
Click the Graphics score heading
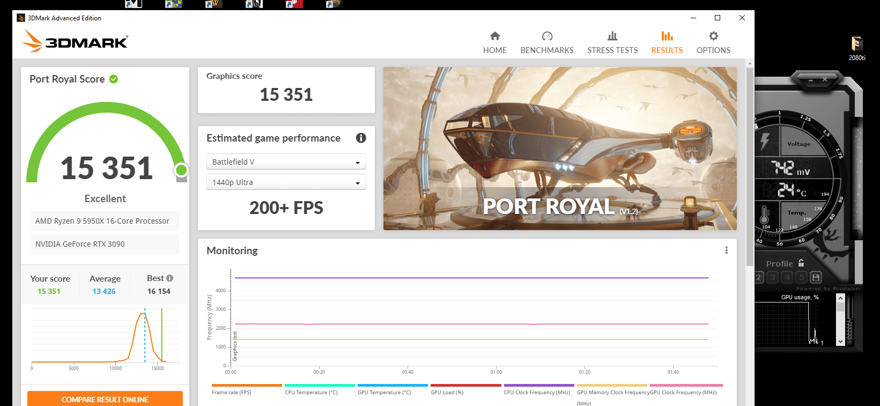pyautogui.click(x=234, y=76)
